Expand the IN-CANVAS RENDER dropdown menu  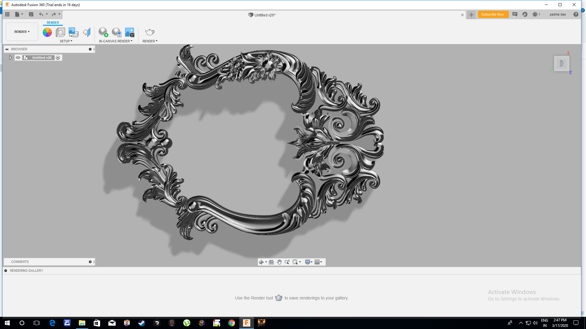(116, 41)
